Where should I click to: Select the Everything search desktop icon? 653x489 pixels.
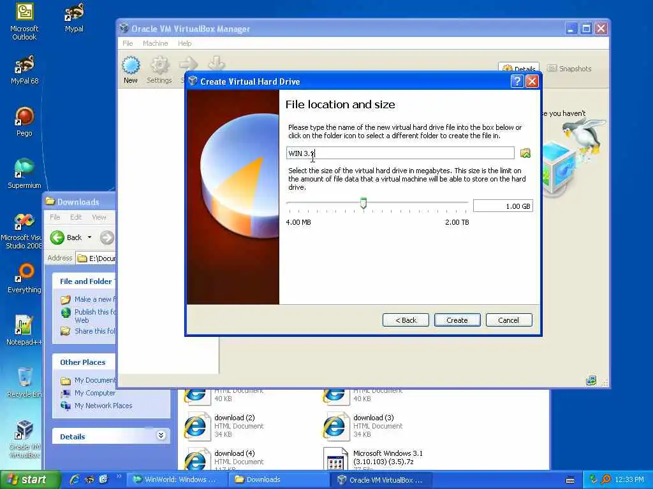coord(24,278)
